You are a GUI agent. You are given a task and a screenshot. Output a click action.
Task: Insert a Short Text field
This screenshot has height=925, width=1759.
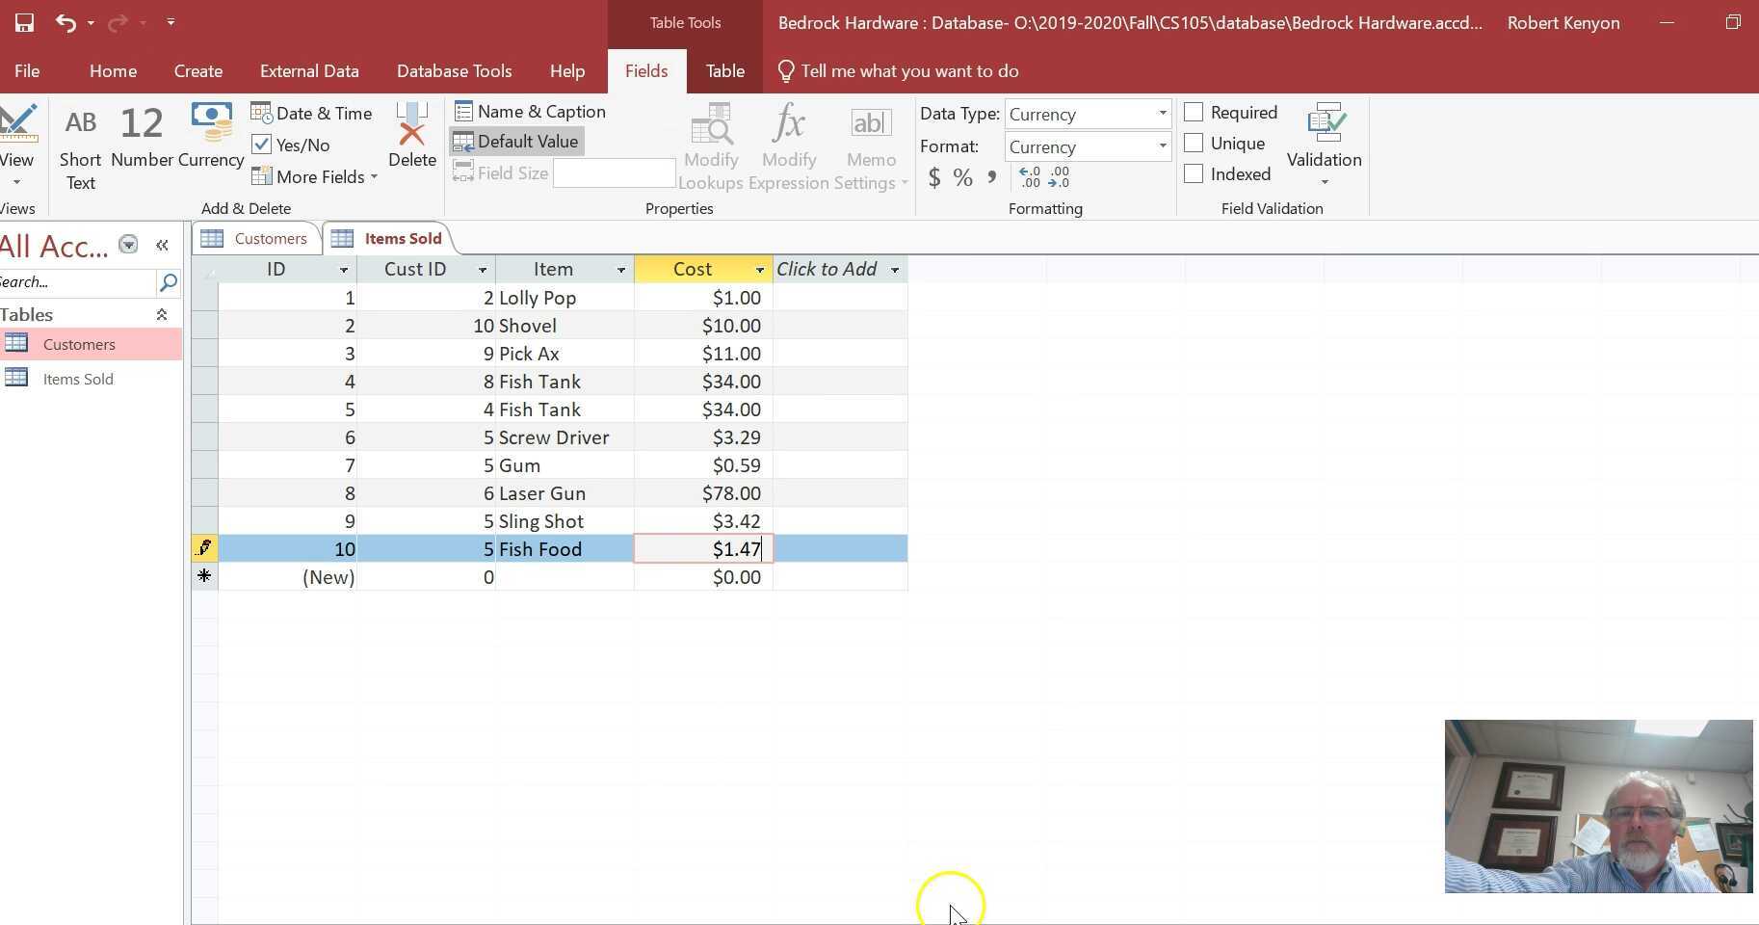click(80, 147)
